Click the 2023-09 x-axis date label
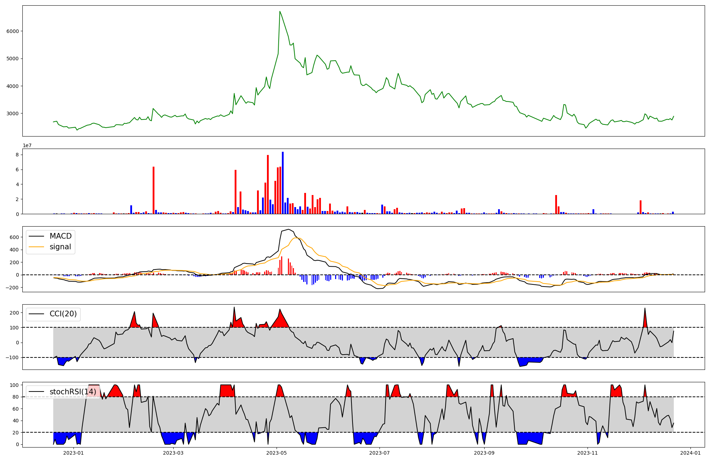The width and height of the screenshot is (710, 461). 484,453
